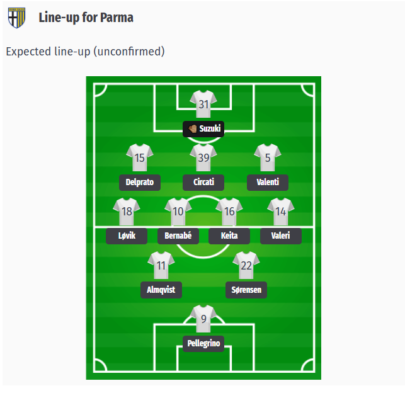Open the Delprato player label
Viewport: 405px width, 398px height.
pyautogui.click(x=140, y=183)
